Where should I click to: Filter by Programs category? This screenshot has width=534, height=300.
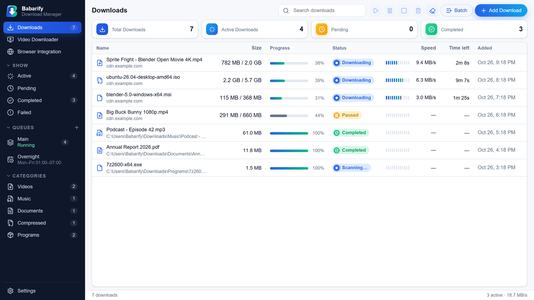42,235
